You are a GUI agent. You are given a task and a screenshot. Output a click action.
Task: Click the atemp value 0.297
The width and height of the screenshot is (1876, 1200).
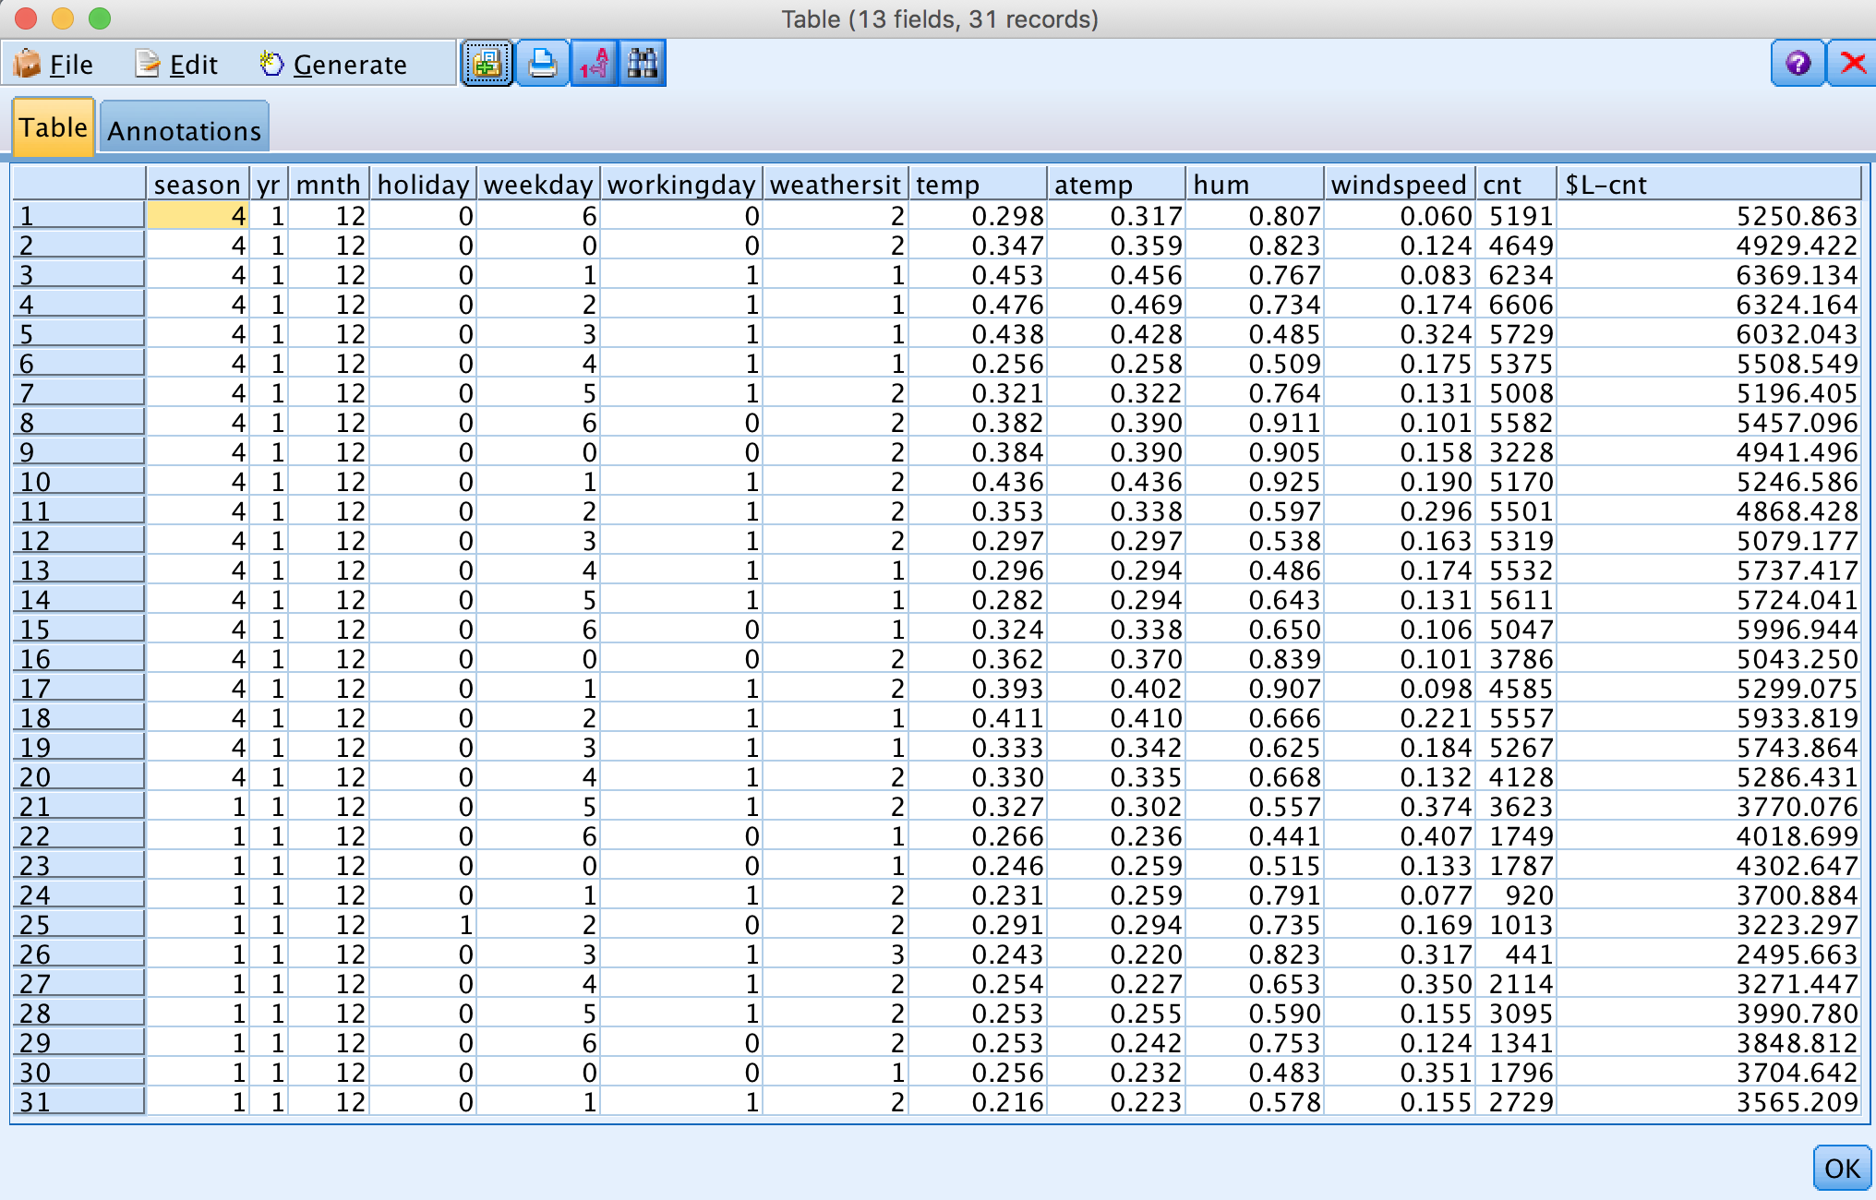tap(1146, 541)
